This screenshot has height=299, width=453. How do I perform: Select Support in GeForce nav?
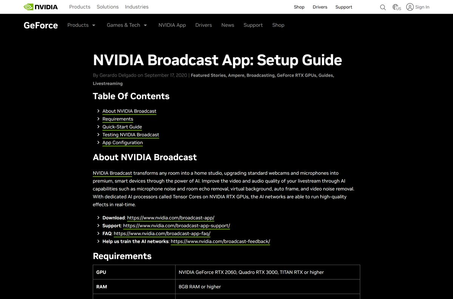pyautogui.click(x=253, y=25)
